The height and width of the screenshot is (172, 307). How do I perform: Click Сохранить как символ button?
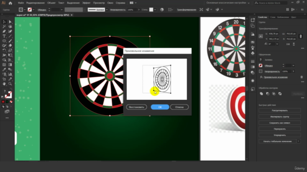(x=280, y=123)
